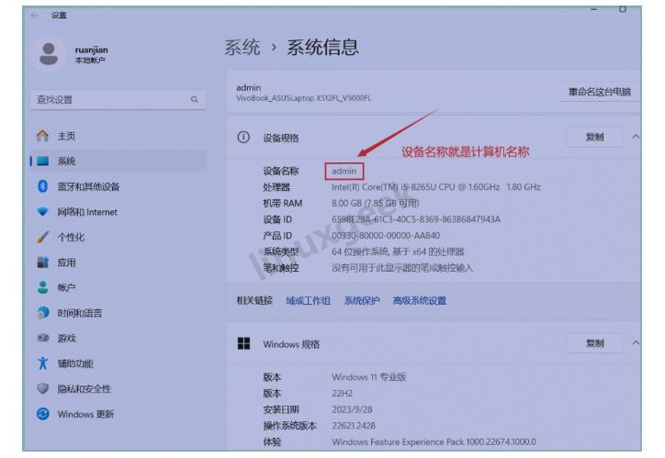
Task: Select 时间和语言 in the sidebar
Action: (x=118, y=313)
